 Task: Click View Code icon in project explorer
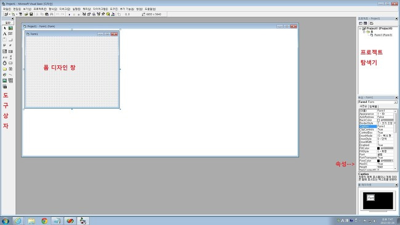(x=361, y=23)
